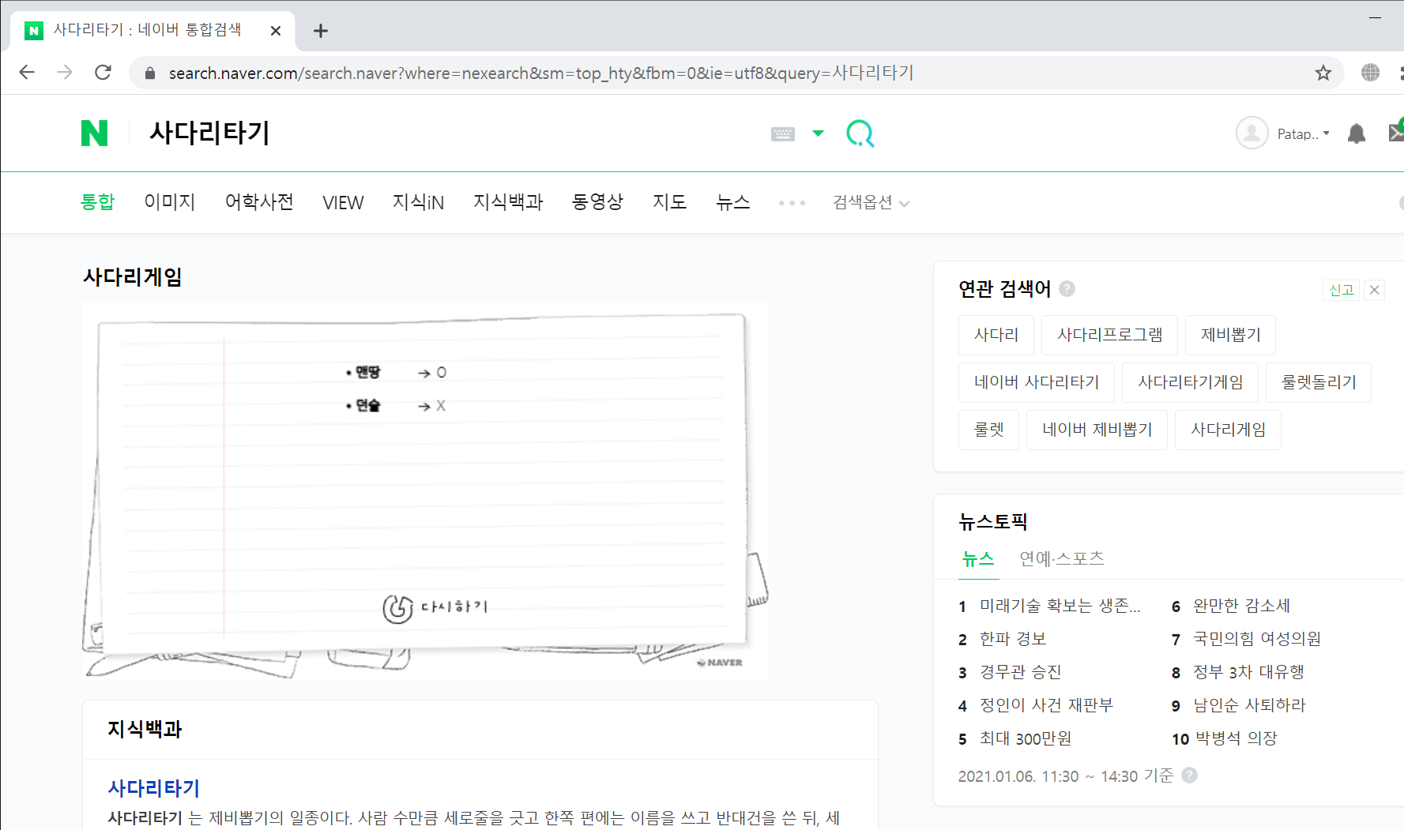Open news topic 미래기술 확보는 생존...
Screen dimensions: 1404x830
(x=1060, y=606)
